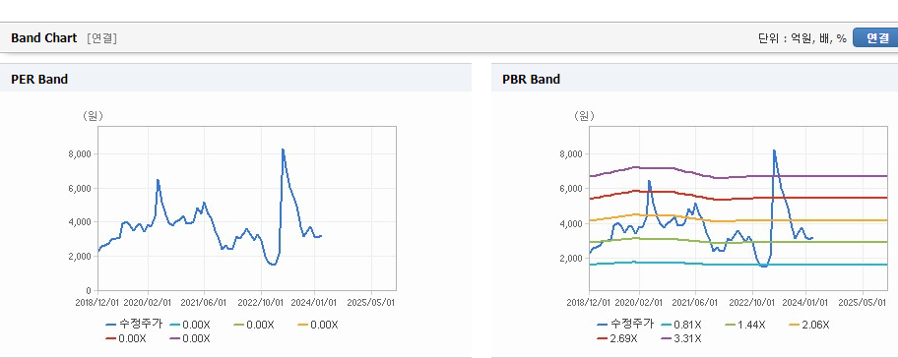Toggle orange 0.00X legend in PER Band
The image size is (898, 358).
[318, 325]
